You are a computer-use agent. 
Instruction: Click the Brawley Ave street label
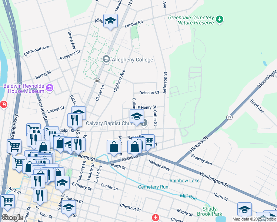(x=201, y=160)
